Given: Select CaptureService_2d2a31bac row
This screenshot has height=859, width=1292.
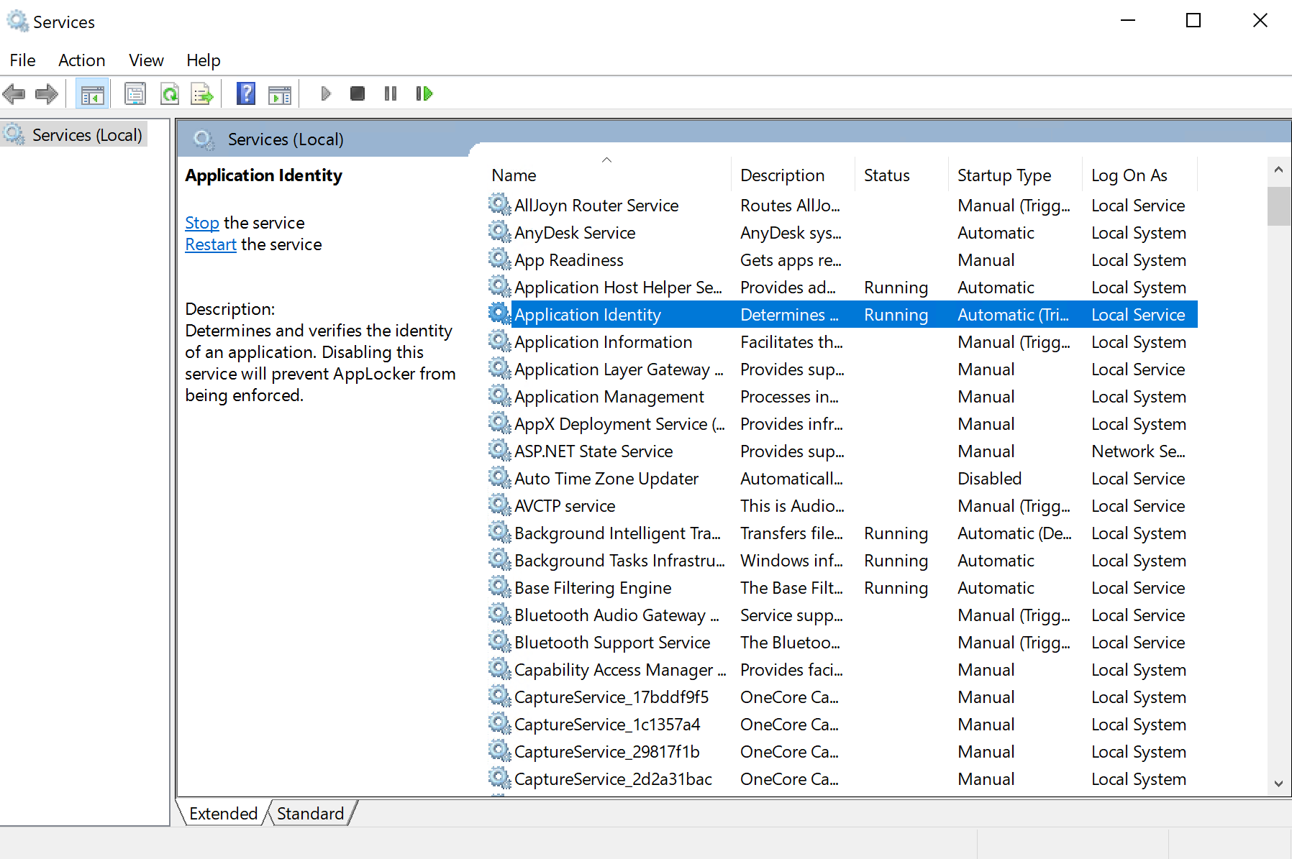Looking at the screenshot, I should coord(842,778).
